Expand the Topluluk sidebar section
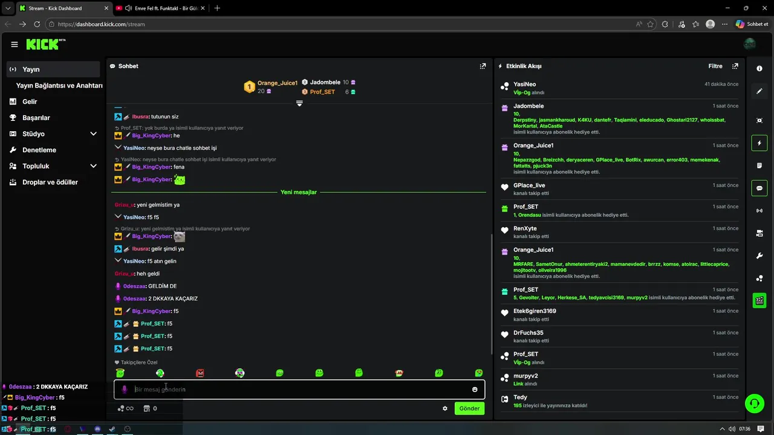 (93, 166)
